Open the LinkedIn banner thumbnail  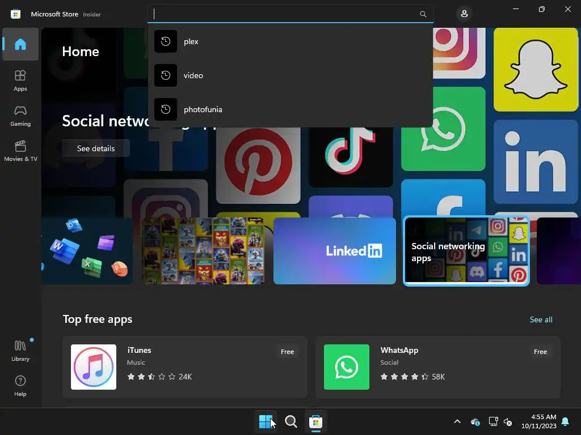pos(335,251)
